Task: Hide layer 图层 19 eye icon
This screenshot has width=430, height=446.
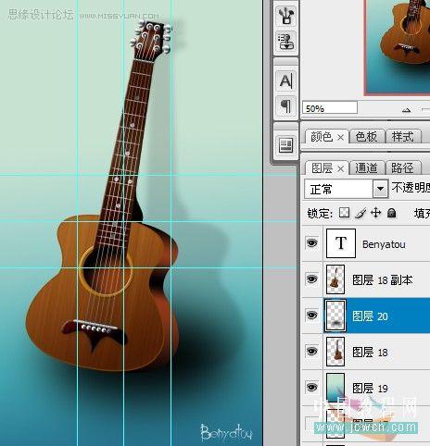Action: [x=311, y=387]
